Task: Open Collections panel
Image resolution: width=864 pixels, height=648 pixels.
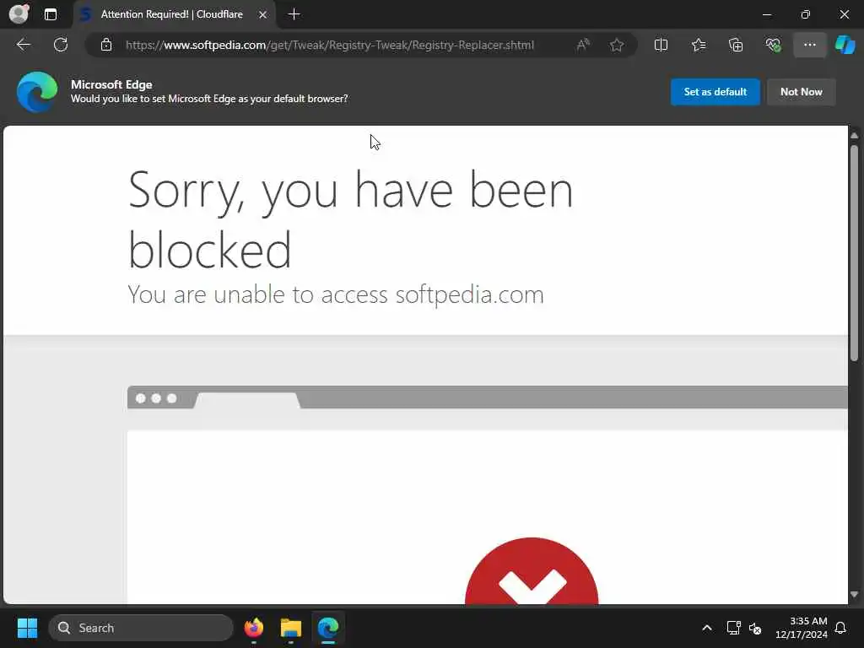Action: click(x=736, y=45)
